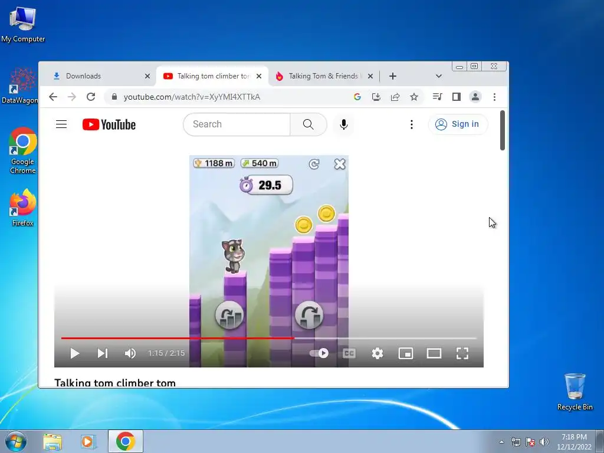Click the taskbar clock showing 7:18 PM
This screenshot has width=604, height=453.
point(574,442)
